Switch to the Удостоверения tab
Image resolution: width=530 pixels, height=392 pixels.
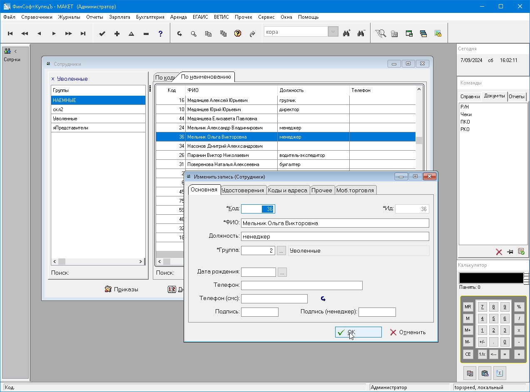point(243,190)
